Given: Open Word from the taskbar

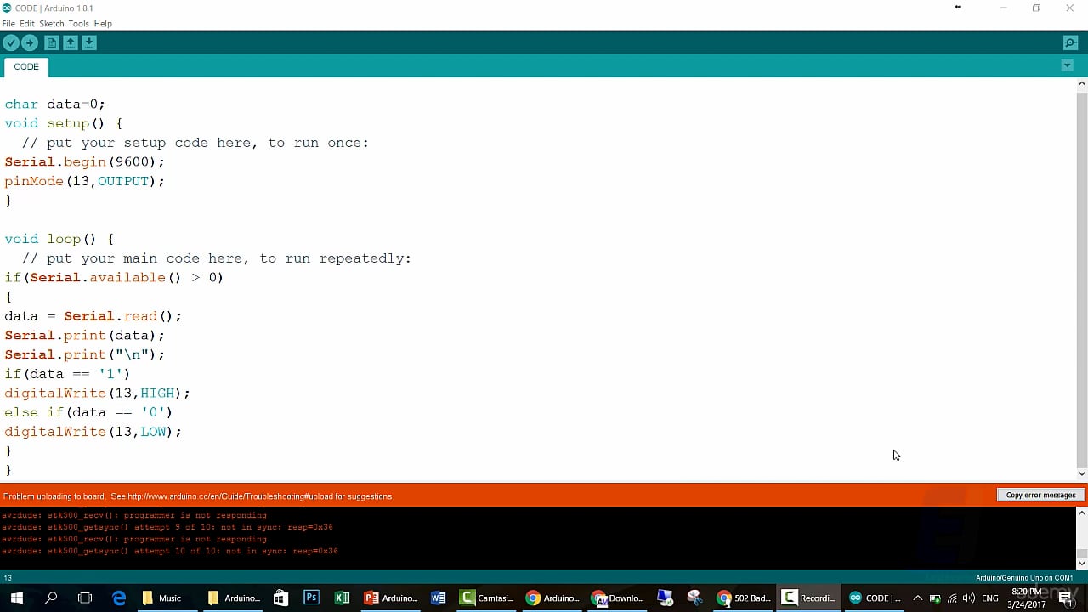Looking at the screenshot, I should tap(438, 598).
